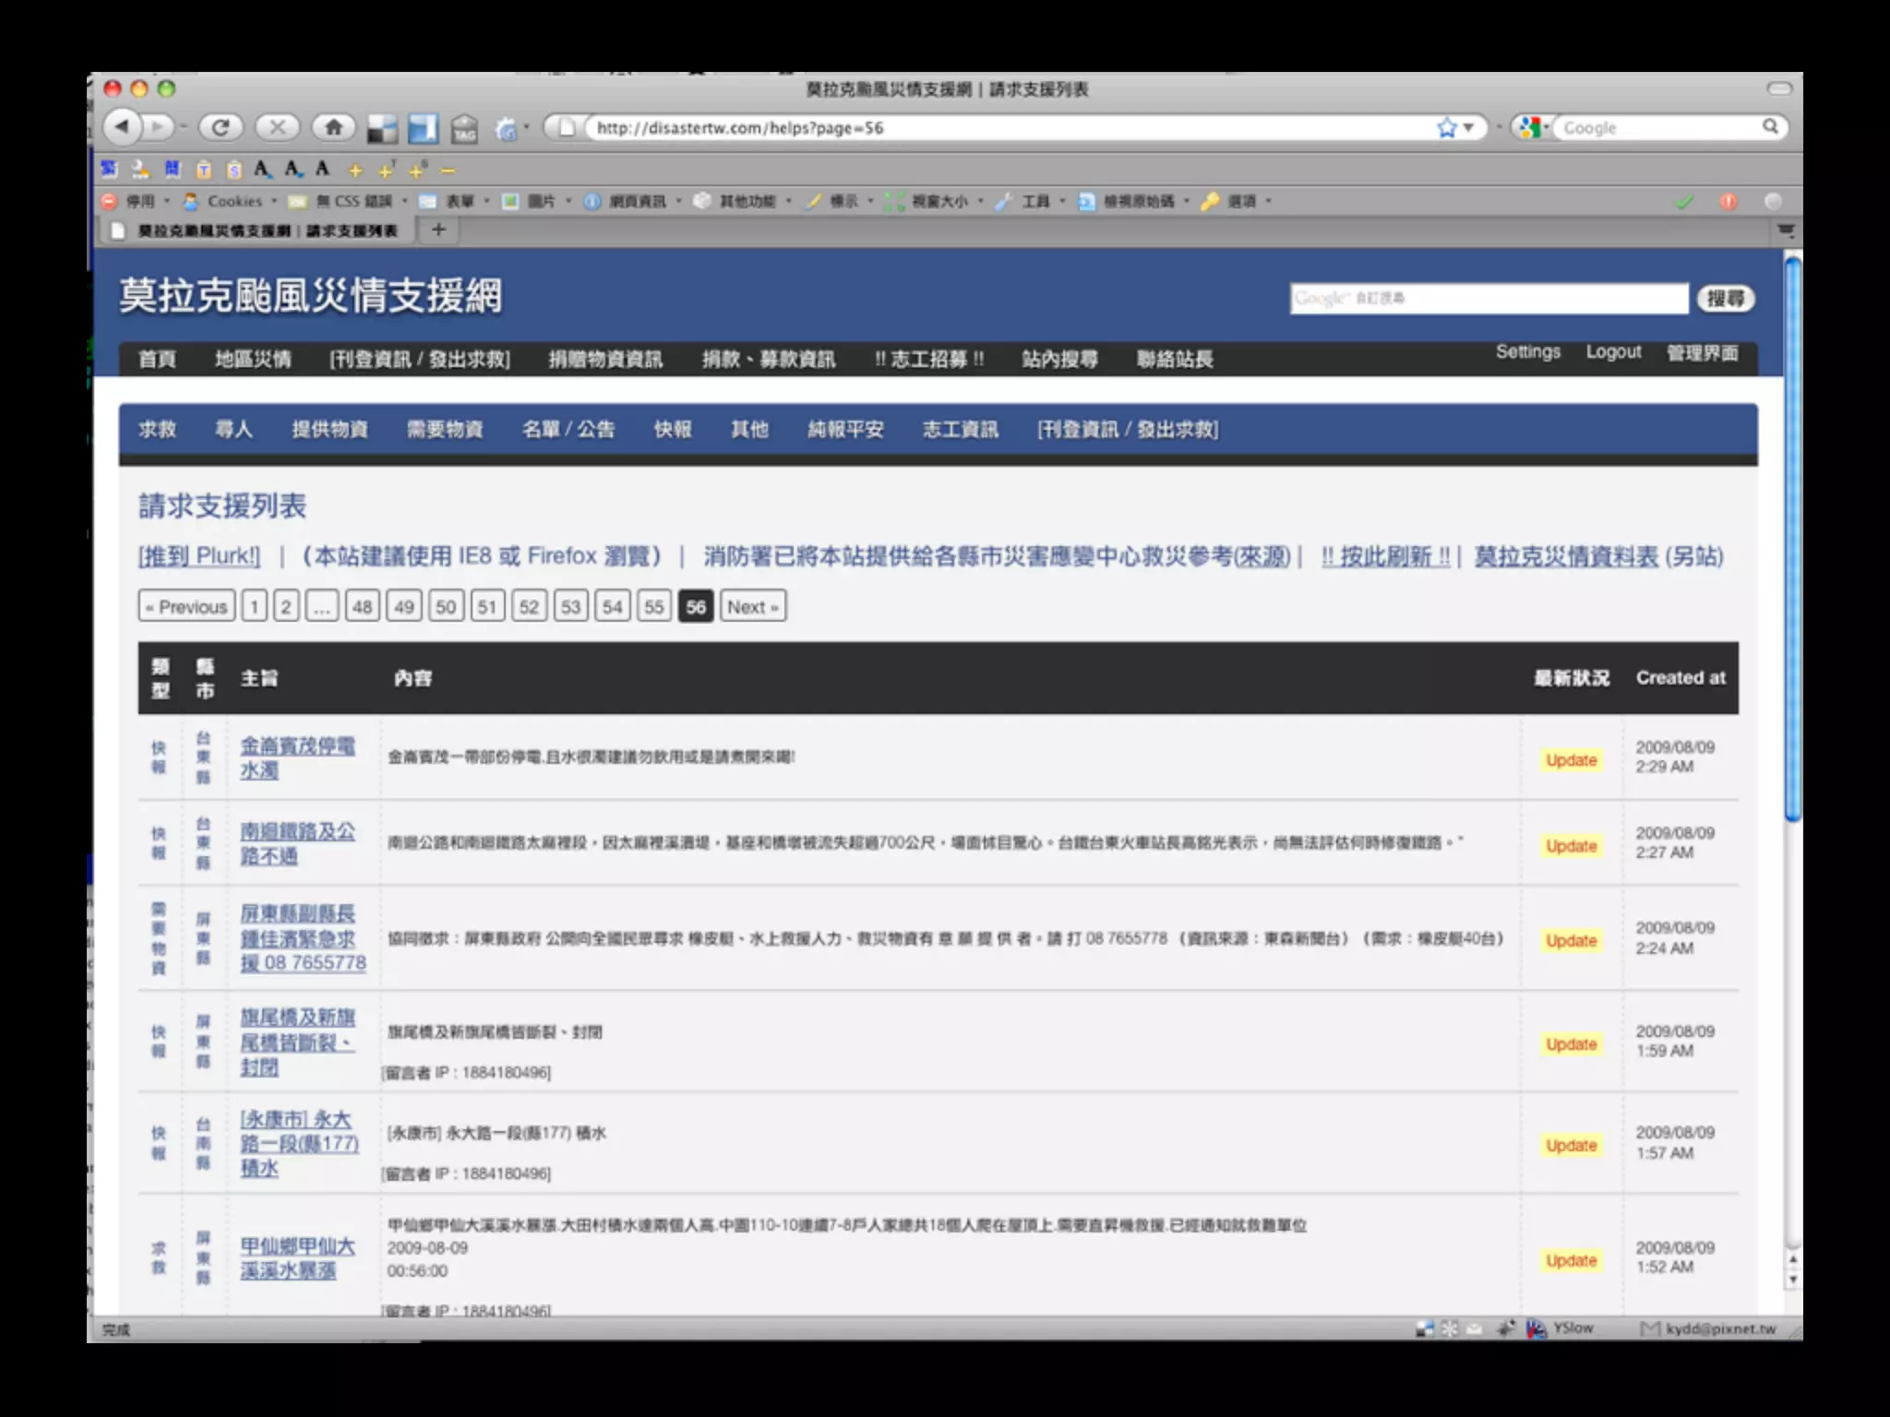Viewport: 1890px width, 1417px height.
Task: Open the 停用 (Disable) dropdown menu
Action: coord(140,201)
